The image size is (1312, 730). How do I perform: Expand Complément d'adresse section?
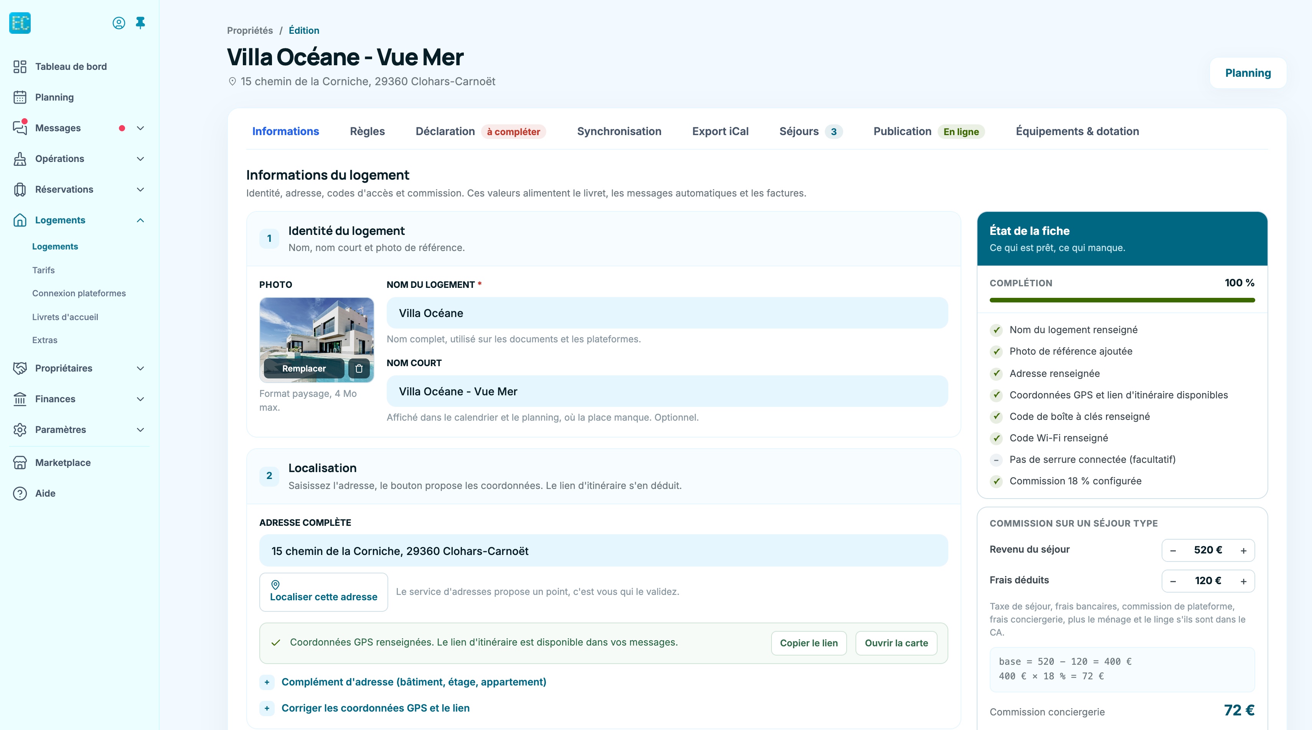click(x=402, y=682)
